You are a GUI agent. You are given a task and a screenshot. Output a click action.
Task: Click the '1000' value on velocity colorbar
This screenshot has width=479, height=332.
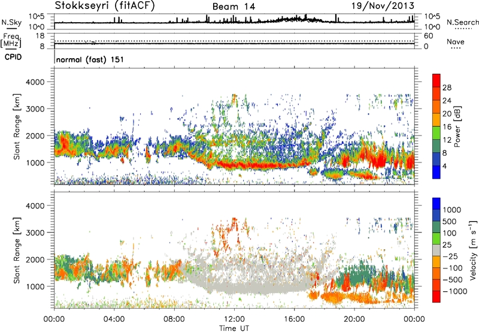click(452, 210)
